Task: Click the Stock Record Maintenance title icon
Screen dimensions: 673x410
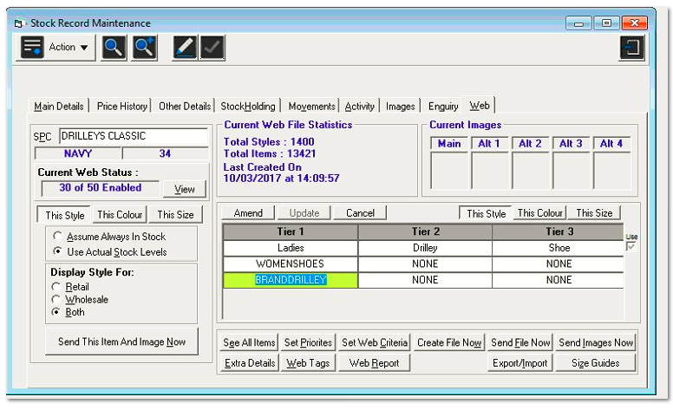Action: click(18, 23)
